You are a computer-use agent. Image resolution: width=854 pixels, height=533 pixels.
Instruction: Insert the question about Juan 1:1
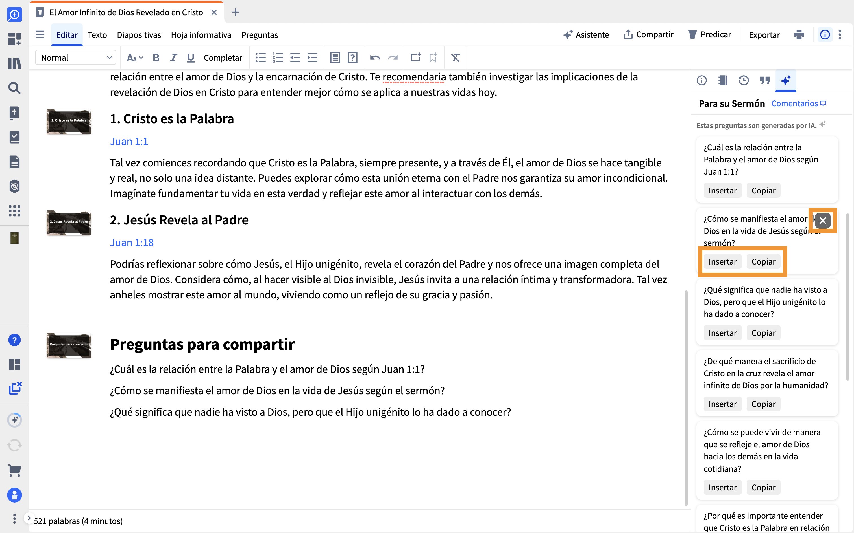722,190
